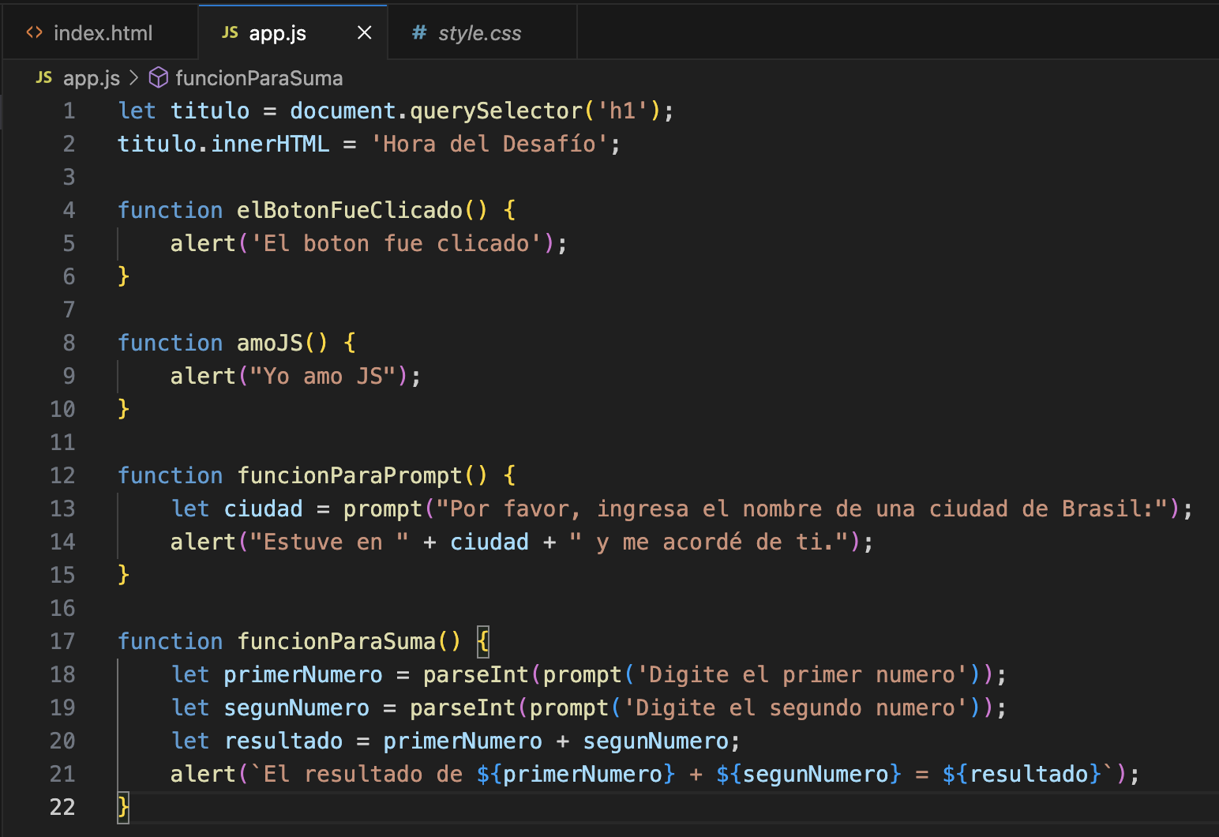Viewport: 1219px width, 837px height.
Task: Click 'innerHTML' on line 2
Action: point(270,144)
